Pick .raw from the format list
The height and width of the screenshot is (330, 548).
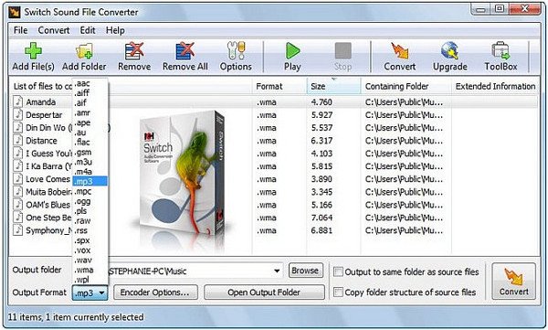tap(90, 221)
